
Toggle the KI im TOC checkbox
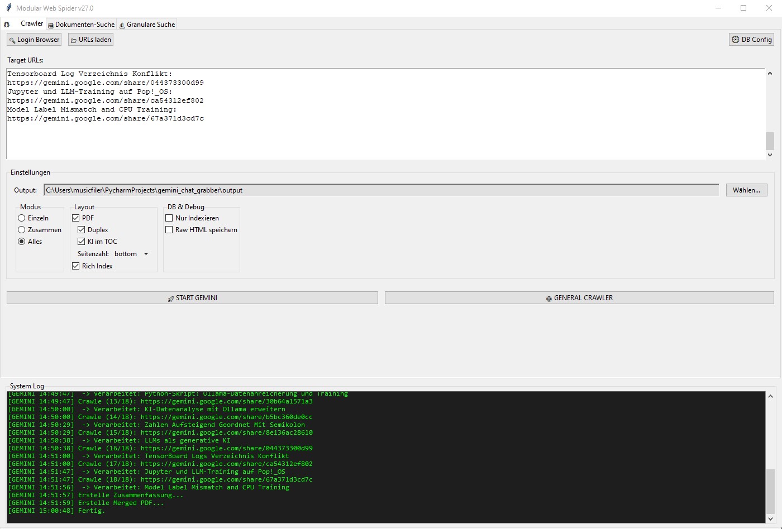[82, 242]
